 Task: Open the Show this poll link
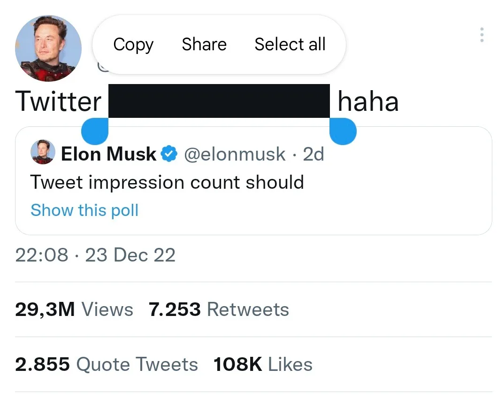[84, 210]
